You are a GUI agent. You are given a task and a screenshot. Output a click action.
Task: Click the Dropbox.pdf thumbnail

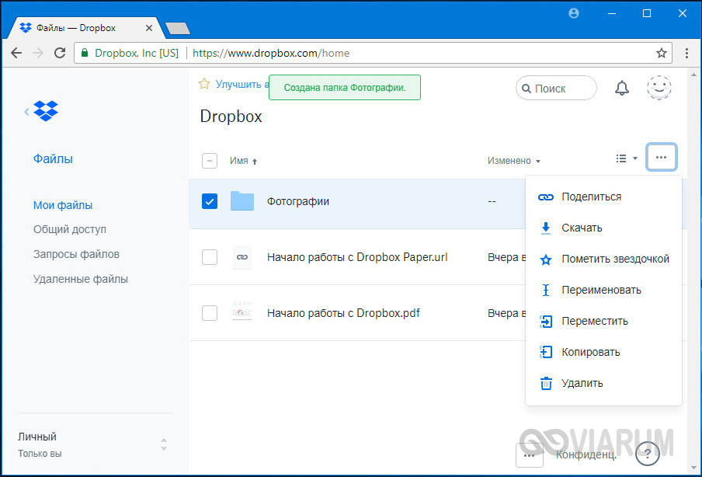pyautogui.click(x=242, y=312)
